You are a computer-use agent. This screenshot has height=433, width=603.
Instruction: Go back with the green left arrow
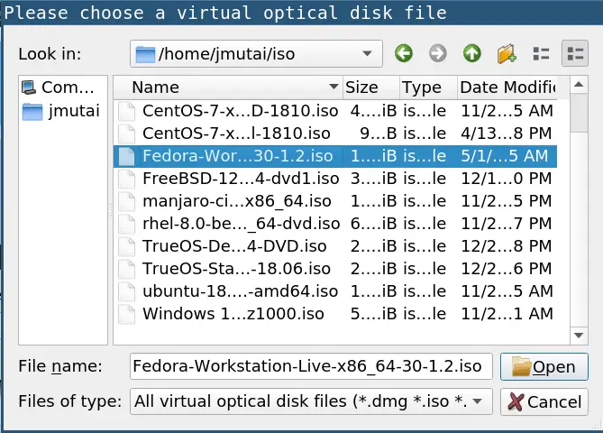(x=404, y=53)
